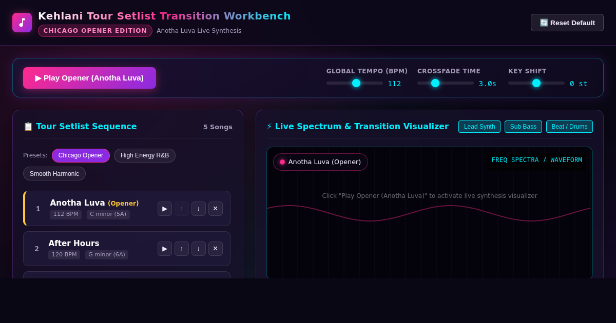Toggle the Beat / Drums layer

pyautogui.click(x=569, y=127)
